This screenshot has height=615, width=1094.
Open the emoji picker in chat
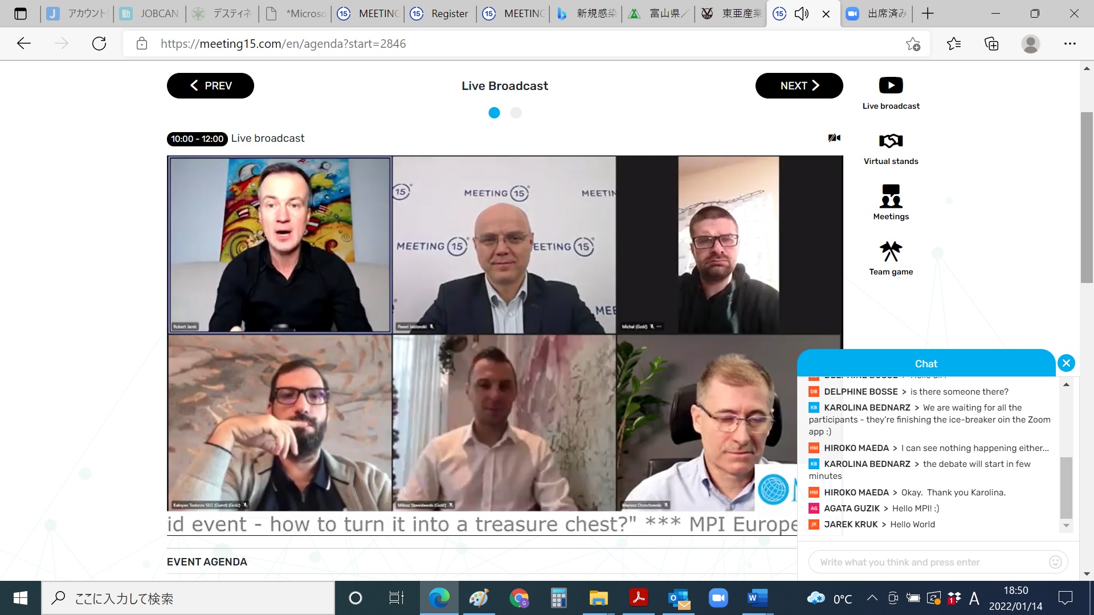click(1055, 562)
